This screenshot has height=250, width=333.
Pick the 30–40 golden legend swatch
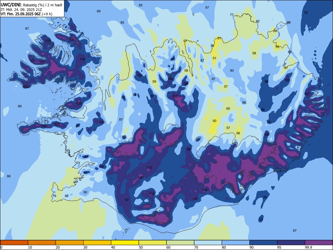tap(97, 243)
